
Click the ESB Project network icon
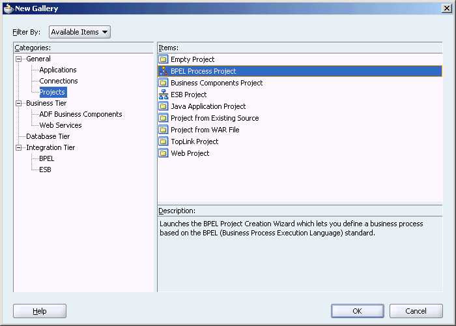pos(164,95)
